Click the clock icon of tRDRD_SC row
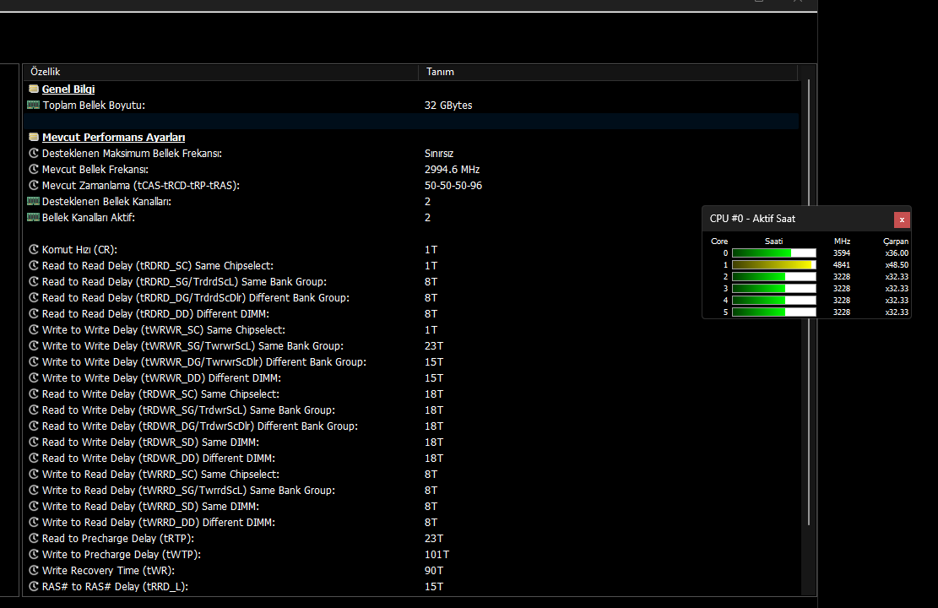The height and width of the screenshot is (608, 938). coord(34,266)
